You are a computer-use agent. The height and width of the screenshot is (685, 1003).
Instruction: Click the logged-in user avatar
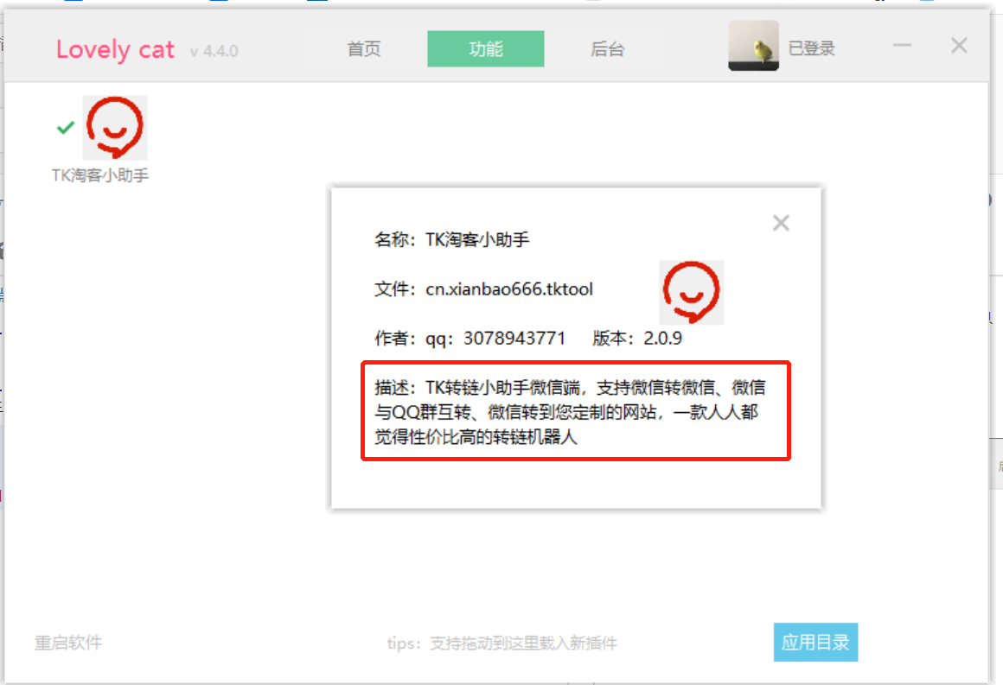pos(753,46)
